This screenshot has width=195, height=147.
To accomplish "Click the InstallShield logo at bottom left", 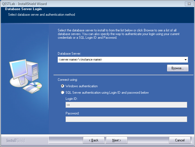I will pos(16,140).
